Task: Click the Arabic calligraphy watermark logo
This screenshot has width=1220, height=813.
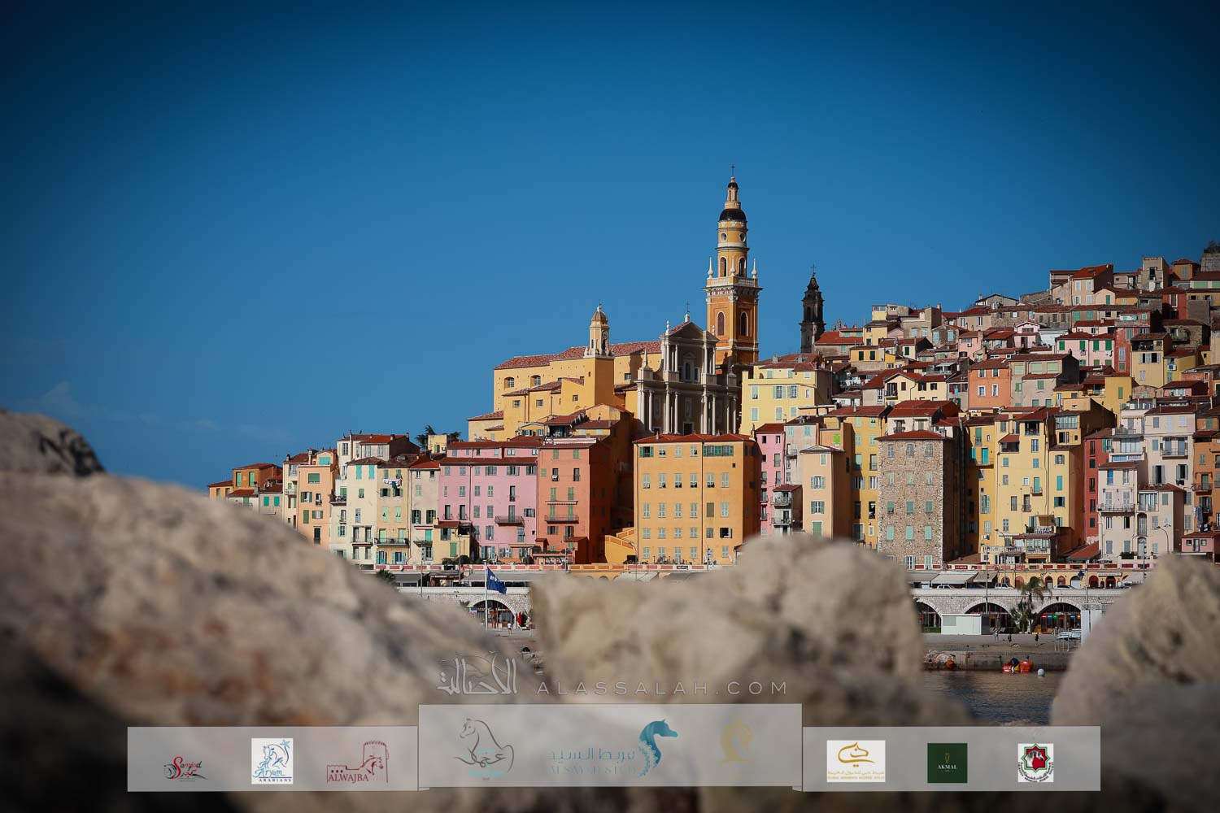Action: coord(478,676)
